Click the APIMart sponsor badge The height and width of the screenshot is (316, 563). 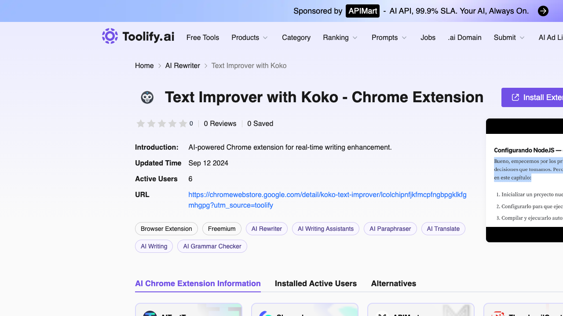(363, 11)
